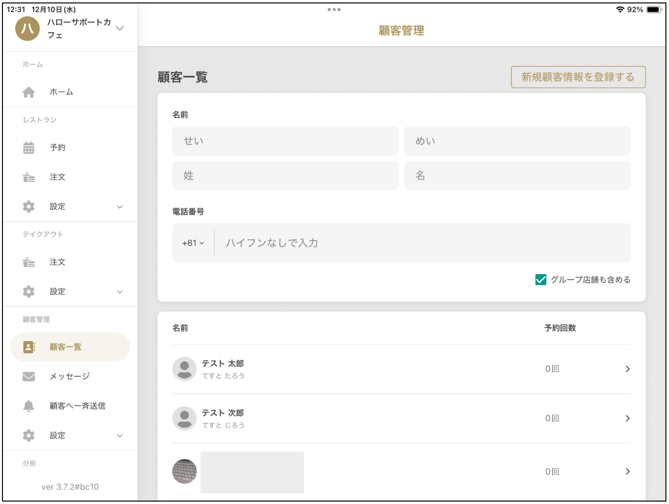Open レストラン 予約 via the calendar icon

(x=28, y=147)
